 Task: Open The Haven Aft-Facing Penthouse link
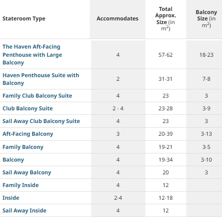tap(32, 54)
